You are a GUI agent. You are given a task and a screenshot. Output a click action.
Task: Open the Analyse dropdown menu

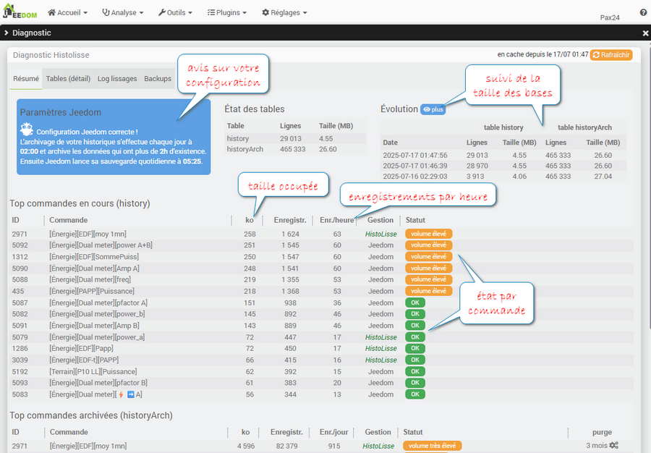point(123,12)
